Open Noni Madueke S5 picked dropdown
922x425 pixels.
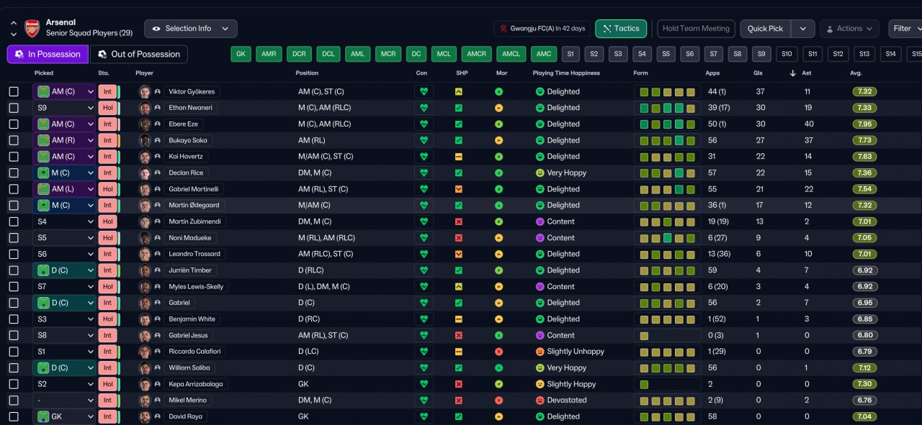(x=64, y=238)
